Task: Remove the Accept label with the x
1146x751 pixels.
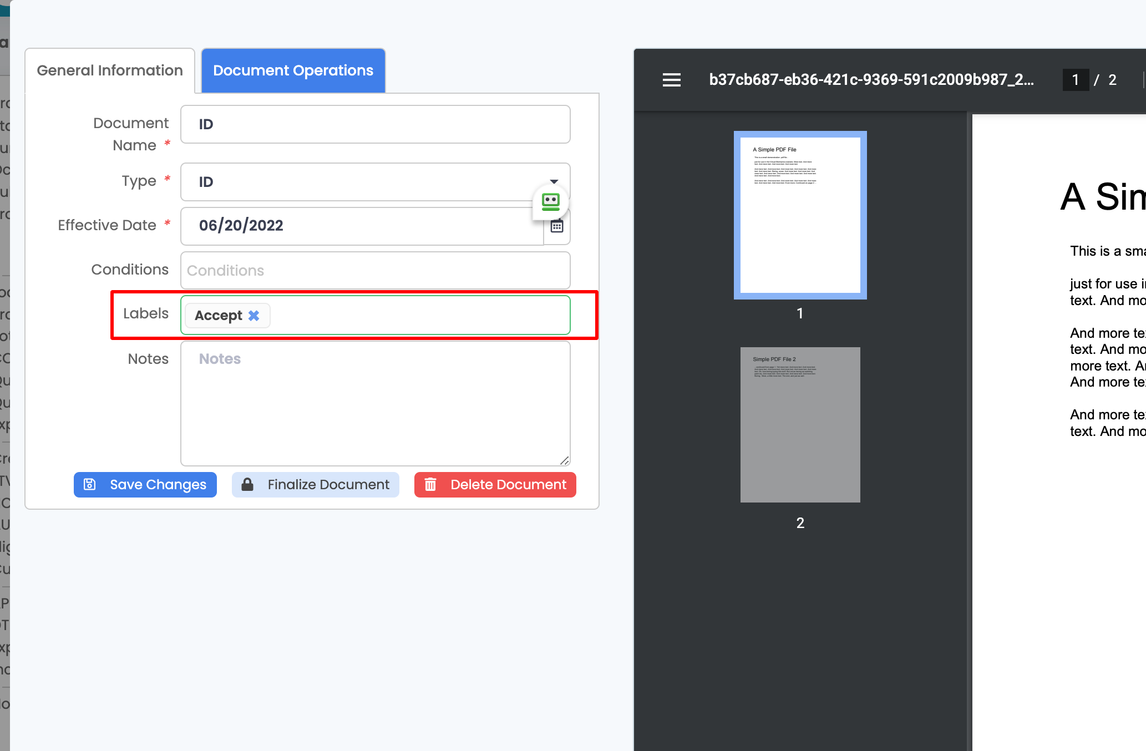Action: pyautogui.click(x=254, y=316)
